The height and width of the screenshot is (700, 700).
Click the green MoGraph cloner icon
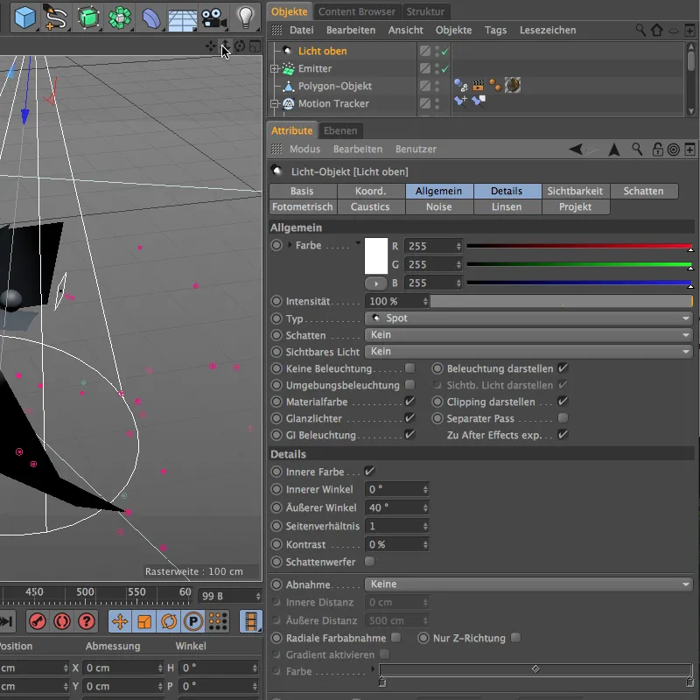(x=119, y=16)
